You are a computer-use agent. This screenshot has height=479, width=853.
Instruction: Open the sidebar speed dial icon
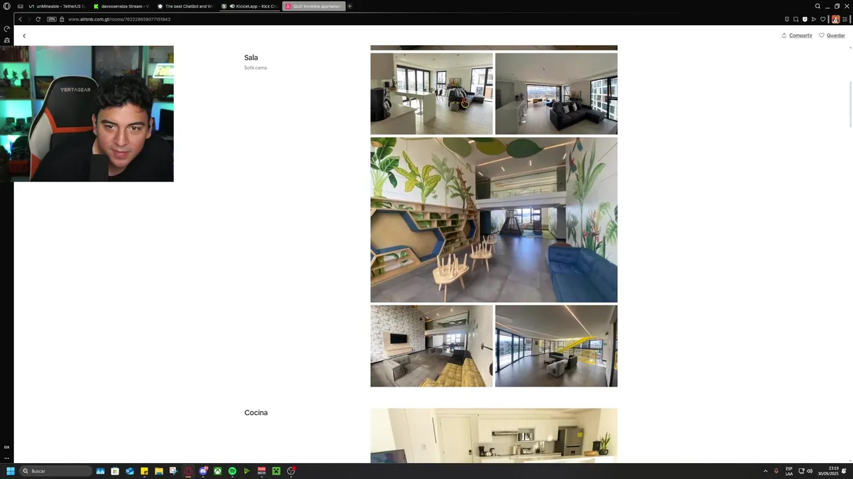7,40
